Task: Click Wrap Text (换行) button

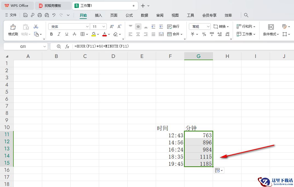Action: [x=173, y=27]
